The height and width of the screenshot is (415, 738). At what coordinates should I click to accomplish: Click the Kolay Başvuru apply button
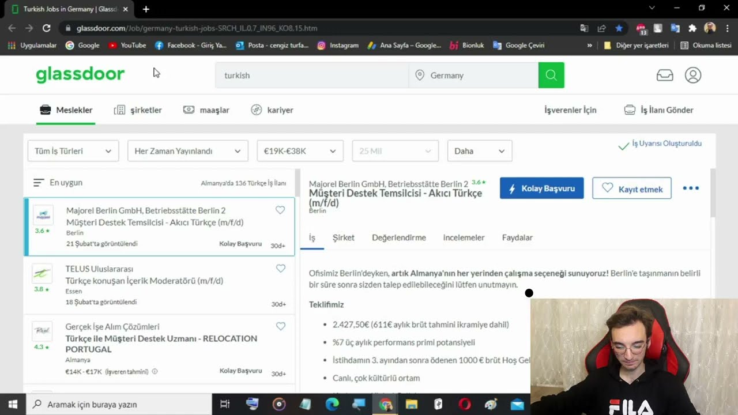[x=541, y=188]
